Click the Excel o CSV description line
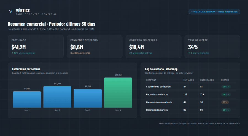The height and width of the screenshot is (136, 248). click(x=52, y=29)
